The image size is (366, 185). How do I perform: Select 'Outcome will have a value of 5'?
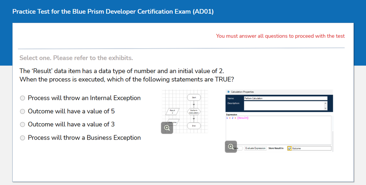click(x=23, y=112)
